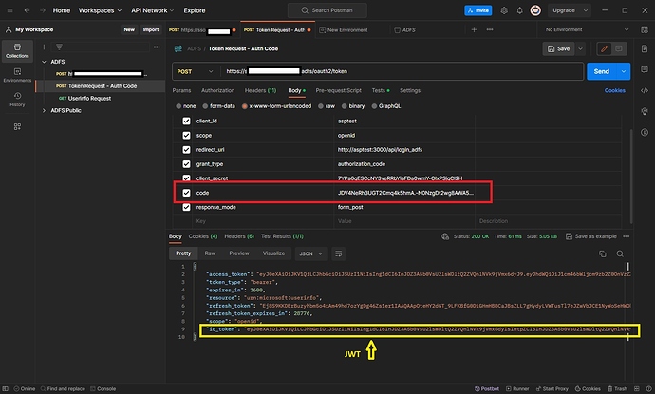Open the Save options dropdown arrow

tap(580, 48)
